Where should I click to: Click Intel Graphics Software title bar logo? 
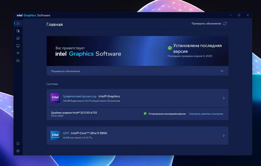pyautogui.click(x=33, y=15)
